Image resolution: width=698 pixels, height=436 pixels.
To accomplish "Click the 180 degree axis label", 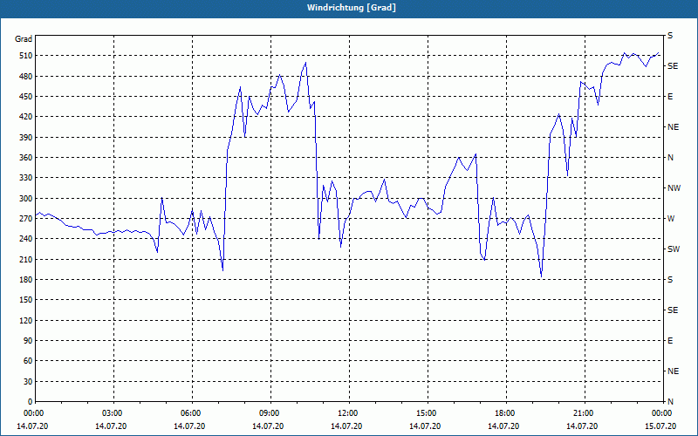I will pos(25,280).
